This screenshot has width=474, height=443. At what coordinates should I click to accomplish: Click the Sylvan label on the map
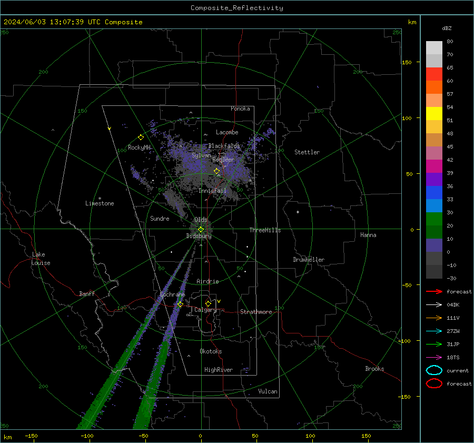click(x=201, y=155)
